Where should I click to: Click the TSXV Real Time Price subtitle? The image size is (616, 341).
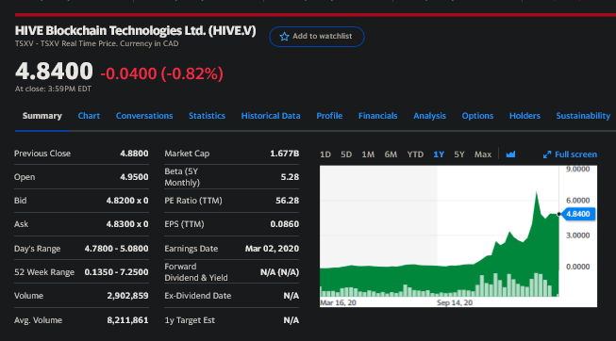96,43
